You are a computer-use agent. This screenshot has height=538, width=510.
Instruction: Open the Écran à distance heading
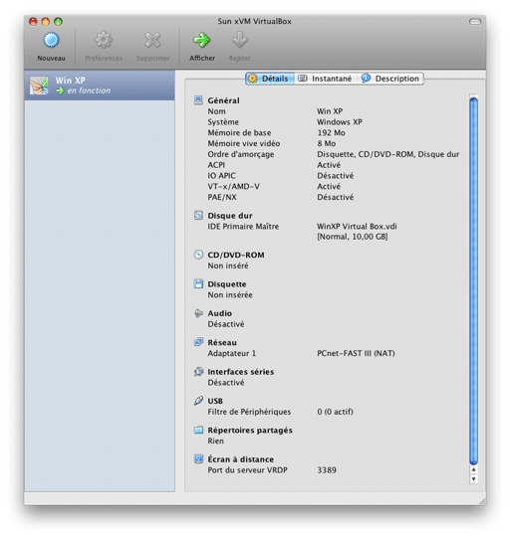click(x=241, y=459)
